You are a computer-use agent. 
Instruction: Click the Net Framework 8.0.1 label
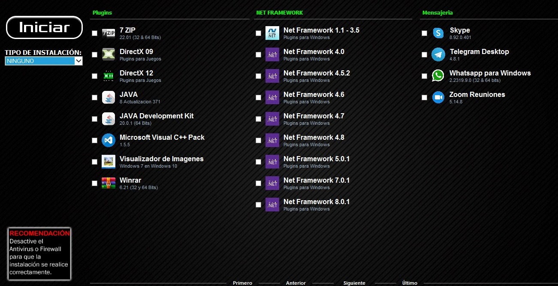(317, 202)
